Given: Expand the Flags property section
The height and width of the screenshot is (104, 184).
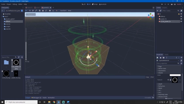Looking at the screenshot, I should 160,66.
